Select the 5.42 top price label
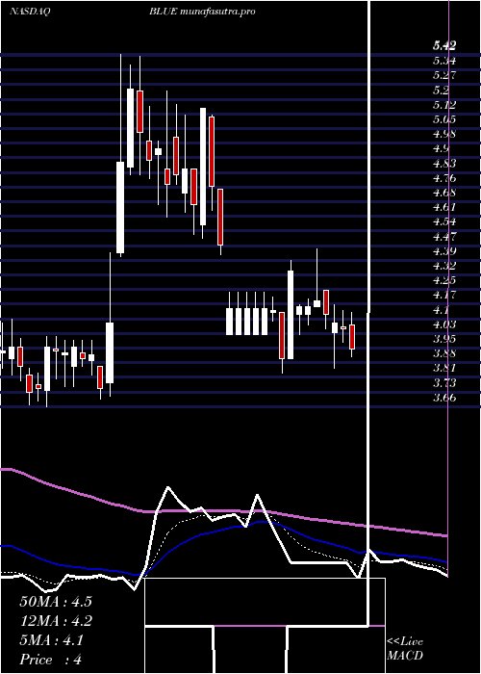 (444, 45)
